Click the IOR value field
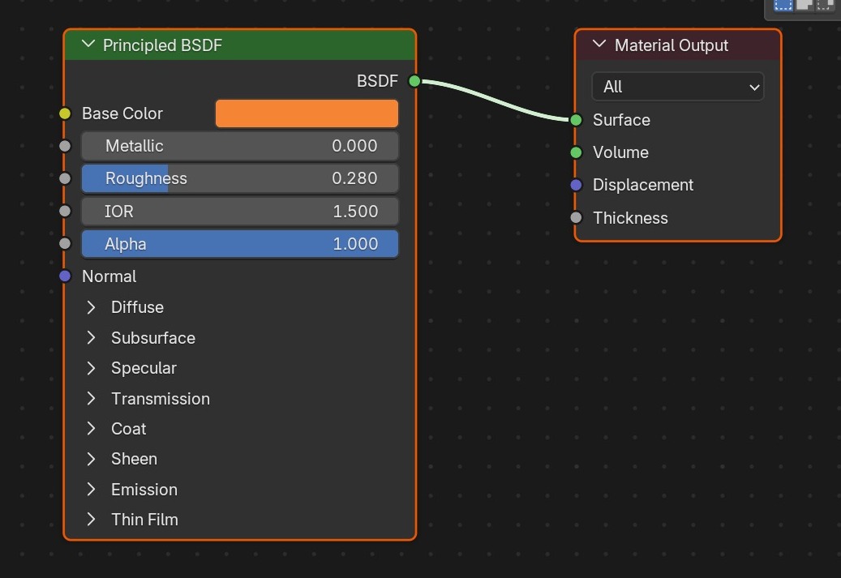The height and width of the screenshot is (578, 841). coord(240,212)
